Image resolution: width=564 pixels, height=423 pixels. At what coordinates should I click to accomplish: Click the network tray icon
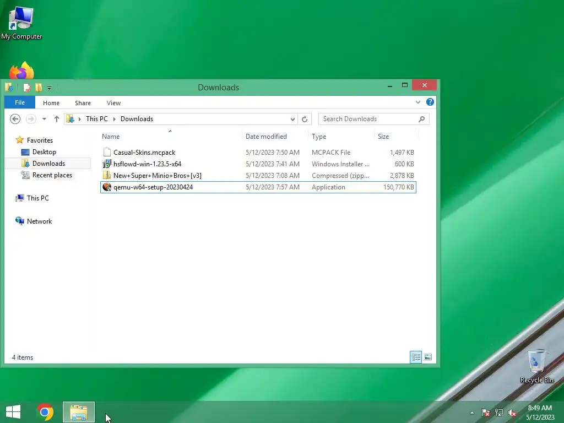[x=499, y=413]
